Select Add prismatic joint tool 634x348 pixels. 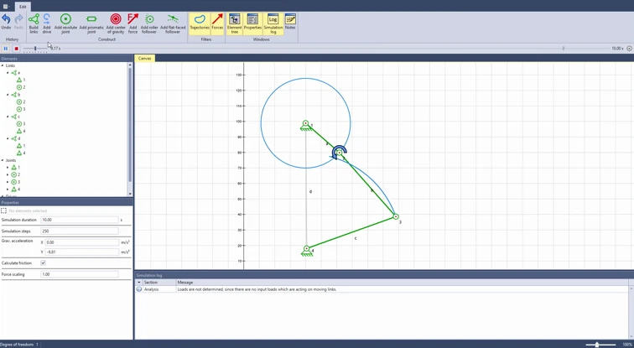tap(91, 23)
